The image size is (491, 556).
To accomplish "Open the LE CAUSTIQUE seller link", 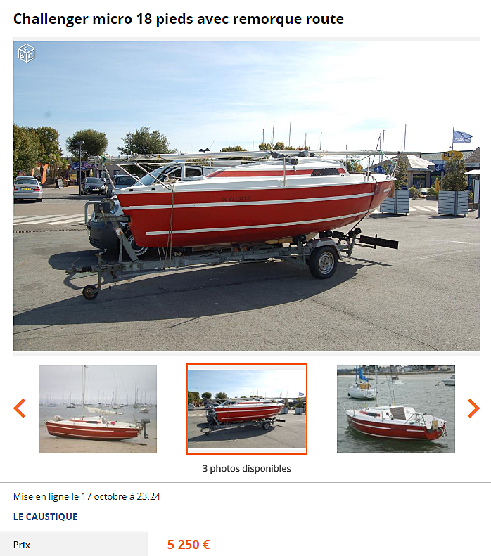I will (46, 517).
